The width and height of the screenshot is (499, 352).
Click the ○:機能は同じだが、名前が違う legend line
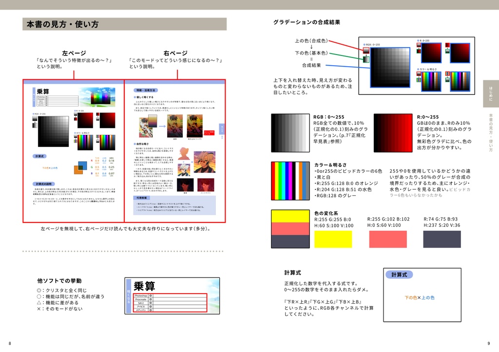pyautogui.click(x=70, y=296)
